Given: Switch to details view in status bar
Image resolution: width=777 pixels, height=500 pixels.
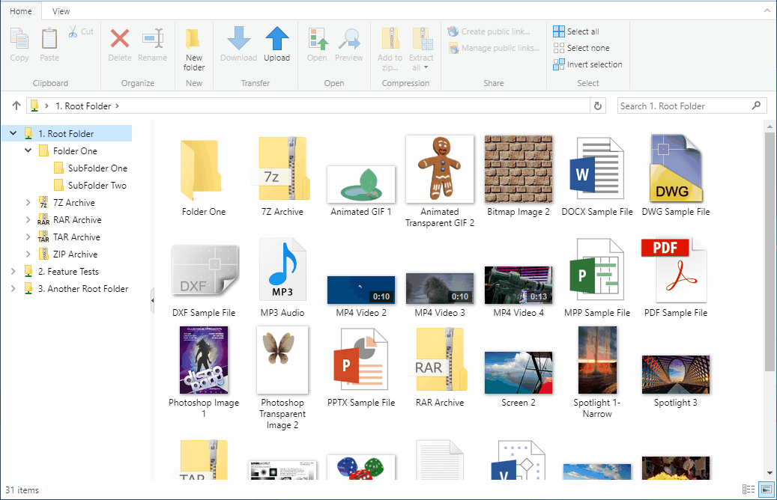Looking at the screenshot, I should click(748, 490).
